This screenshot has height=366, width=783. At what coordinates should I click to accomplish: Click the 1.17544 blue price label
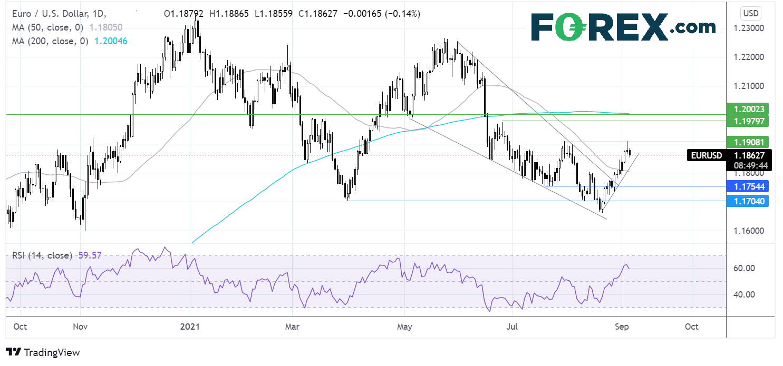coord(747,186)
